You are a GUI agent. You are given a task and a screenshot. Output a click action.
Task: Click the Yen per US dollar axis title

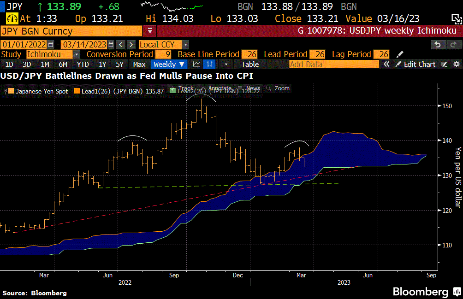click(x=457, y=177)
